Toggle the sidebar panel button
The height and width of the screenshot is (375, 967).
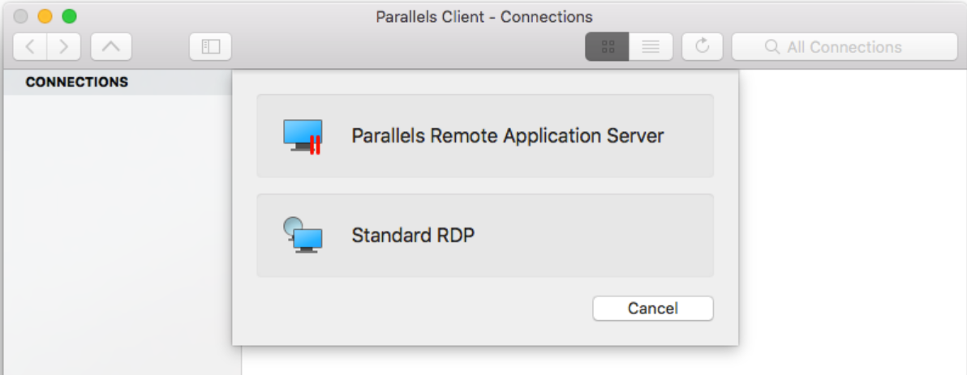(210, 47)
